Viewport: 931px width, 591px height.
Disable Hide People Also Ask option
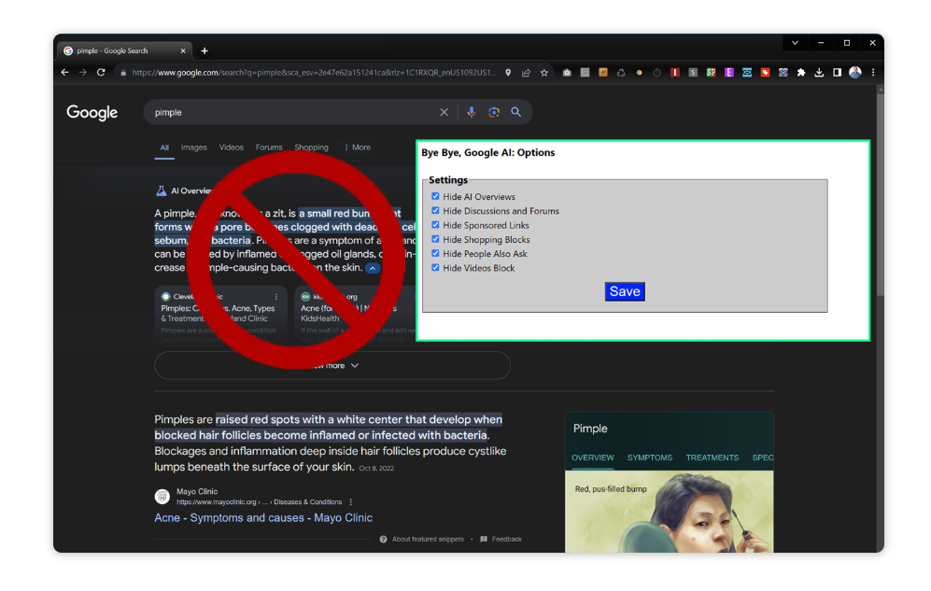coord(435,253)
